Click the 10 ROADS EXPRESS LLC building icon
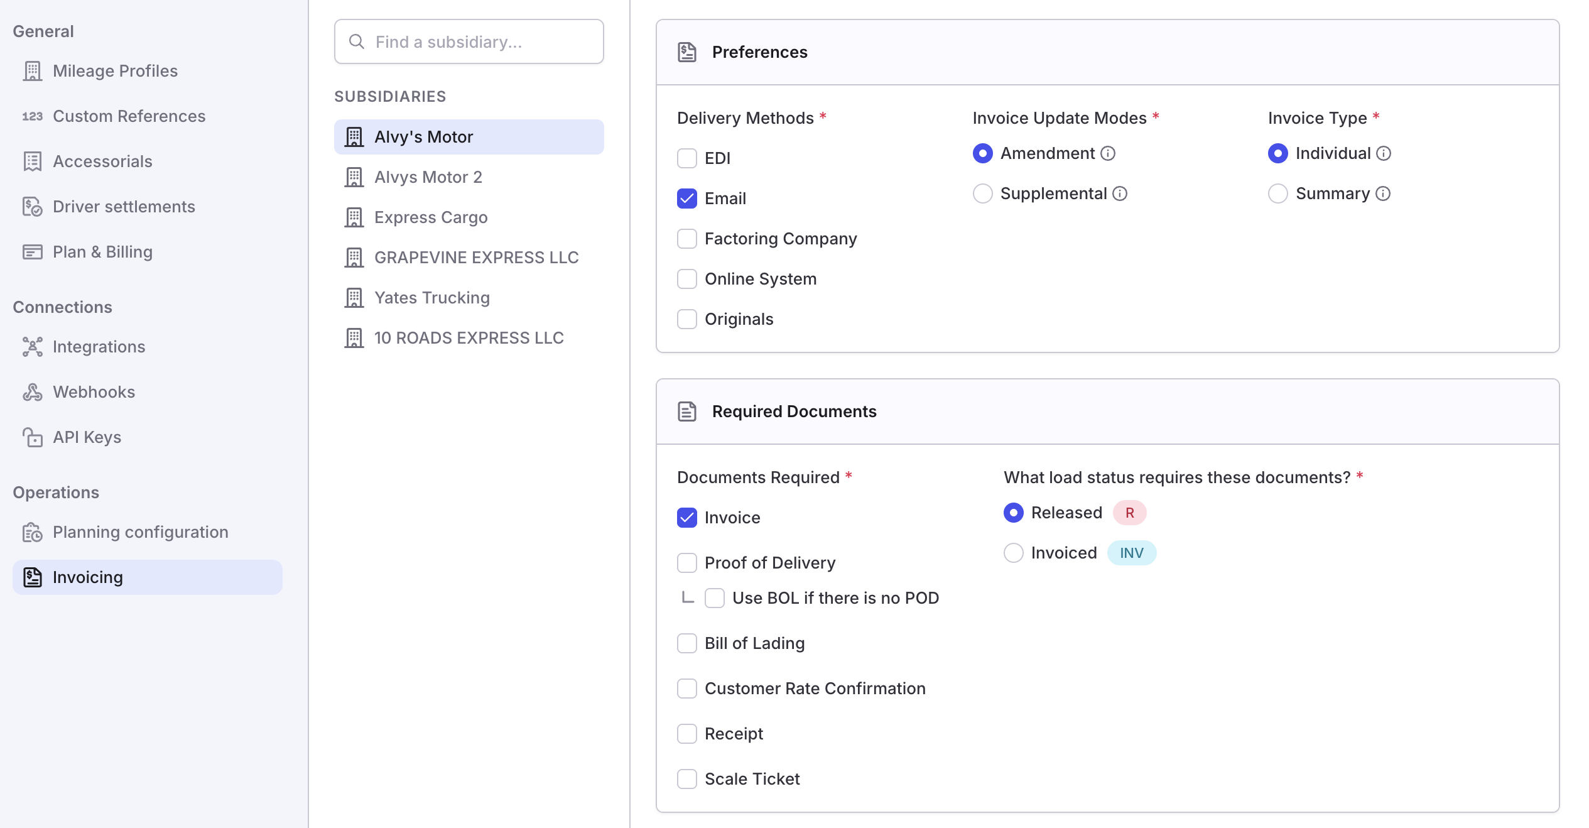Image resolution: width=1589 pixels, height=828 pixels. (354, 338)
